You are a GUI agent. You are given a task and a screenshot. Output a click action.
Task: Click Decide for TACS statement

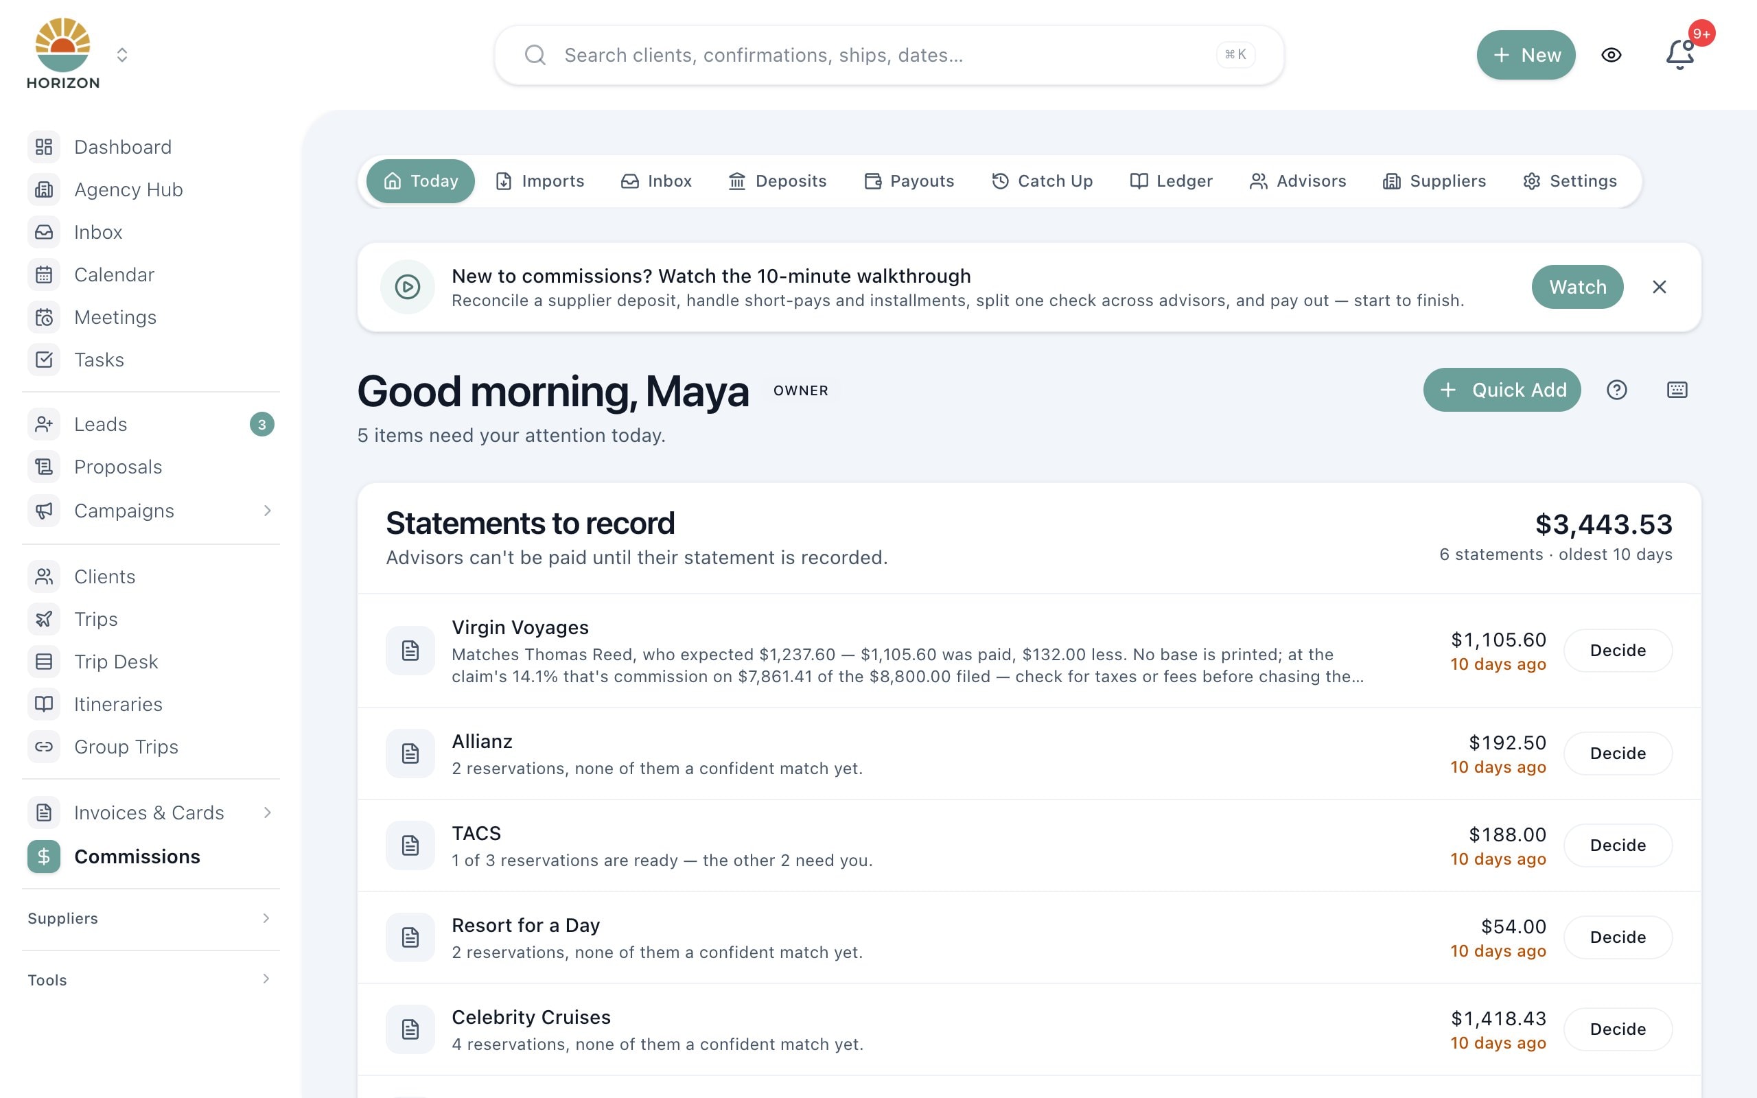click(1618, 845)
